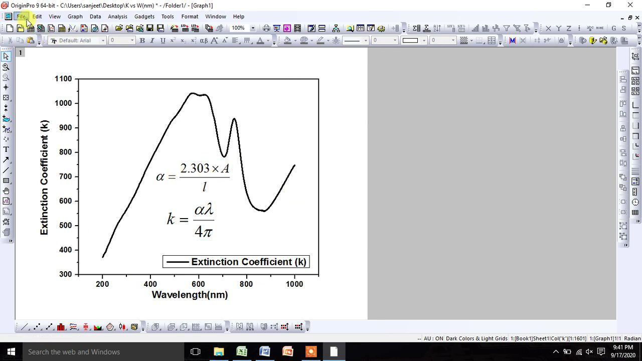Viewport: 642px width, 361px height.
Task: Click the layer 1 button on graph
Action: [20, 52]
